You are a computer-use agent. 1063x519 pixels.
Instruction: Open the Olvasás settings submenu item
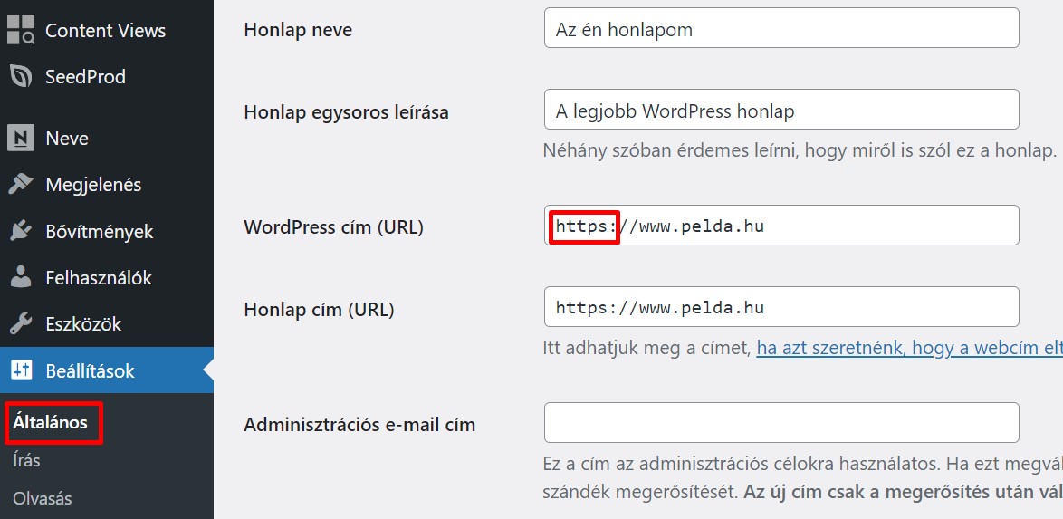click(42, 498)
